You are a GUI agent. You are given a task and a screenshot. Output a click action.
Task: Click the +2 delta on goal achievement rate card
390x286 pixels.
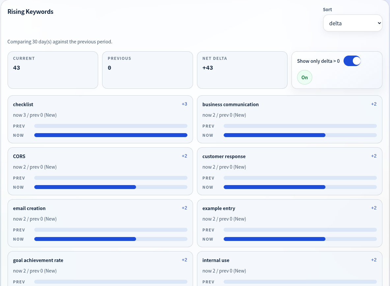[184, 260]
